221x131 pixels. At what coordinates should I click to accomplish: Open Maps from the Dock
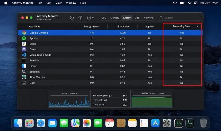pos(75,123)
